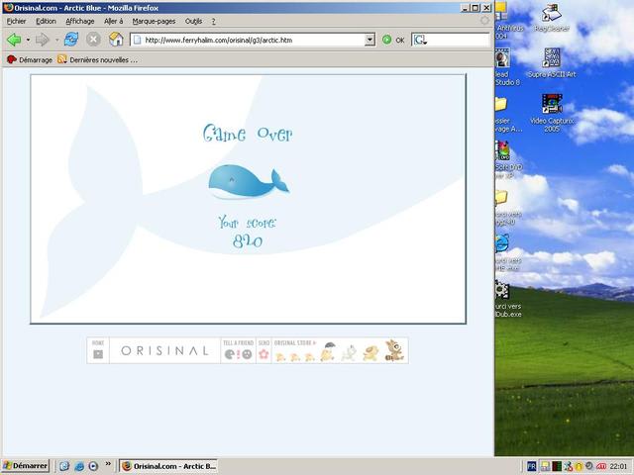Click the white rabbit character icon
The image size is (634, 475).
349,352
